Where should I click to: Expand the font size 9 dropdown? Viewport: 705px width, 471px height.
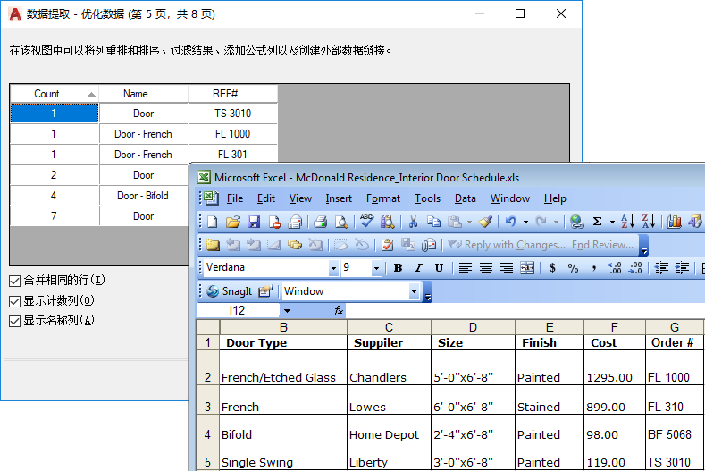click(376, 268)
